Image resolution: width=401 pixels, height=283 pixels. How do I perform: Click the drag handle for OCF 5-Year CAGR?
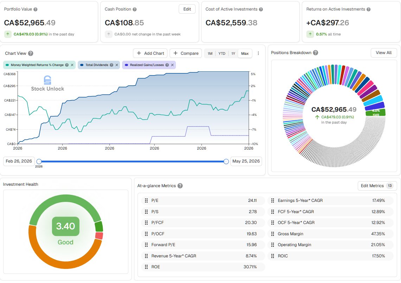(273, 223)
